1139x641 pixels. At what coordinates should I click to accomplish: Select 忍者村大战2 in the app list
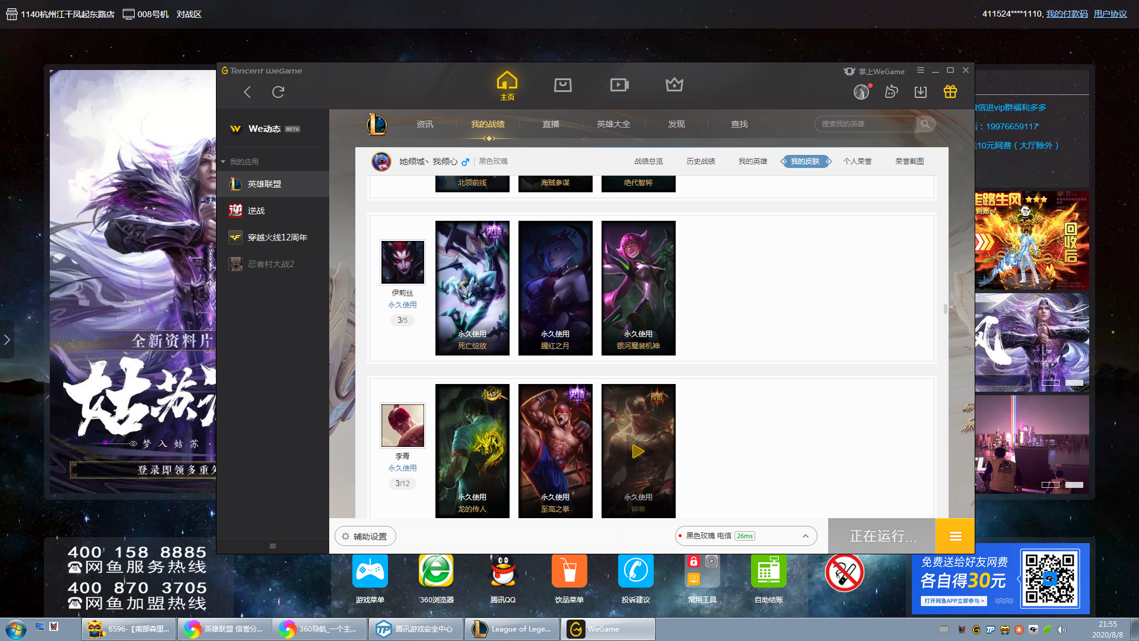point(273,264)
